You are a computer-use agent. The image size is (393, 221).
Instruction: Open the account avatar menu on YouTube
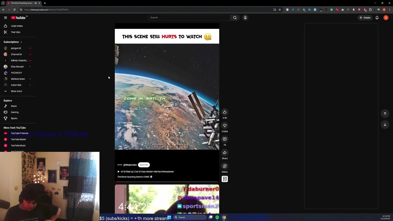386,17
